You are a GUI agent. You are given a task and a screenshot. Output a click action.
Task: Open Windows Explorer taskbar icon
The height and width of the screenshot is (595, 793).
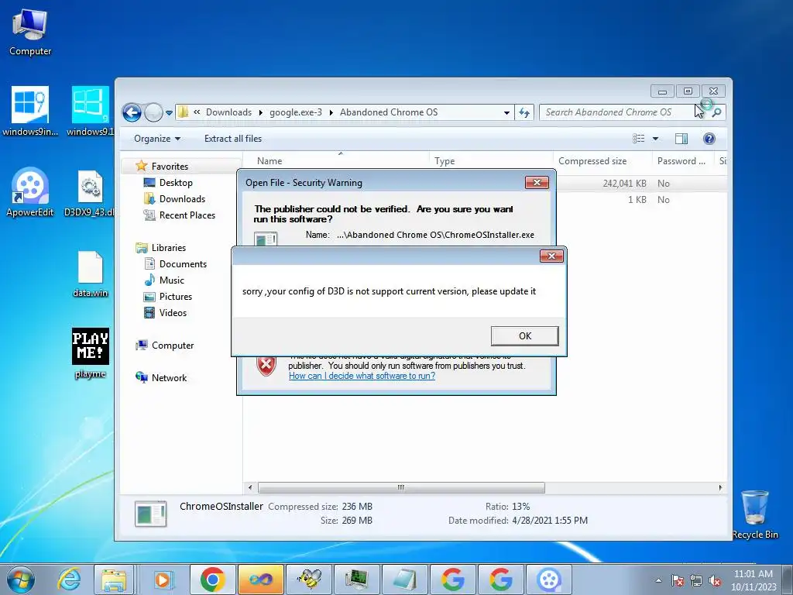114,580
